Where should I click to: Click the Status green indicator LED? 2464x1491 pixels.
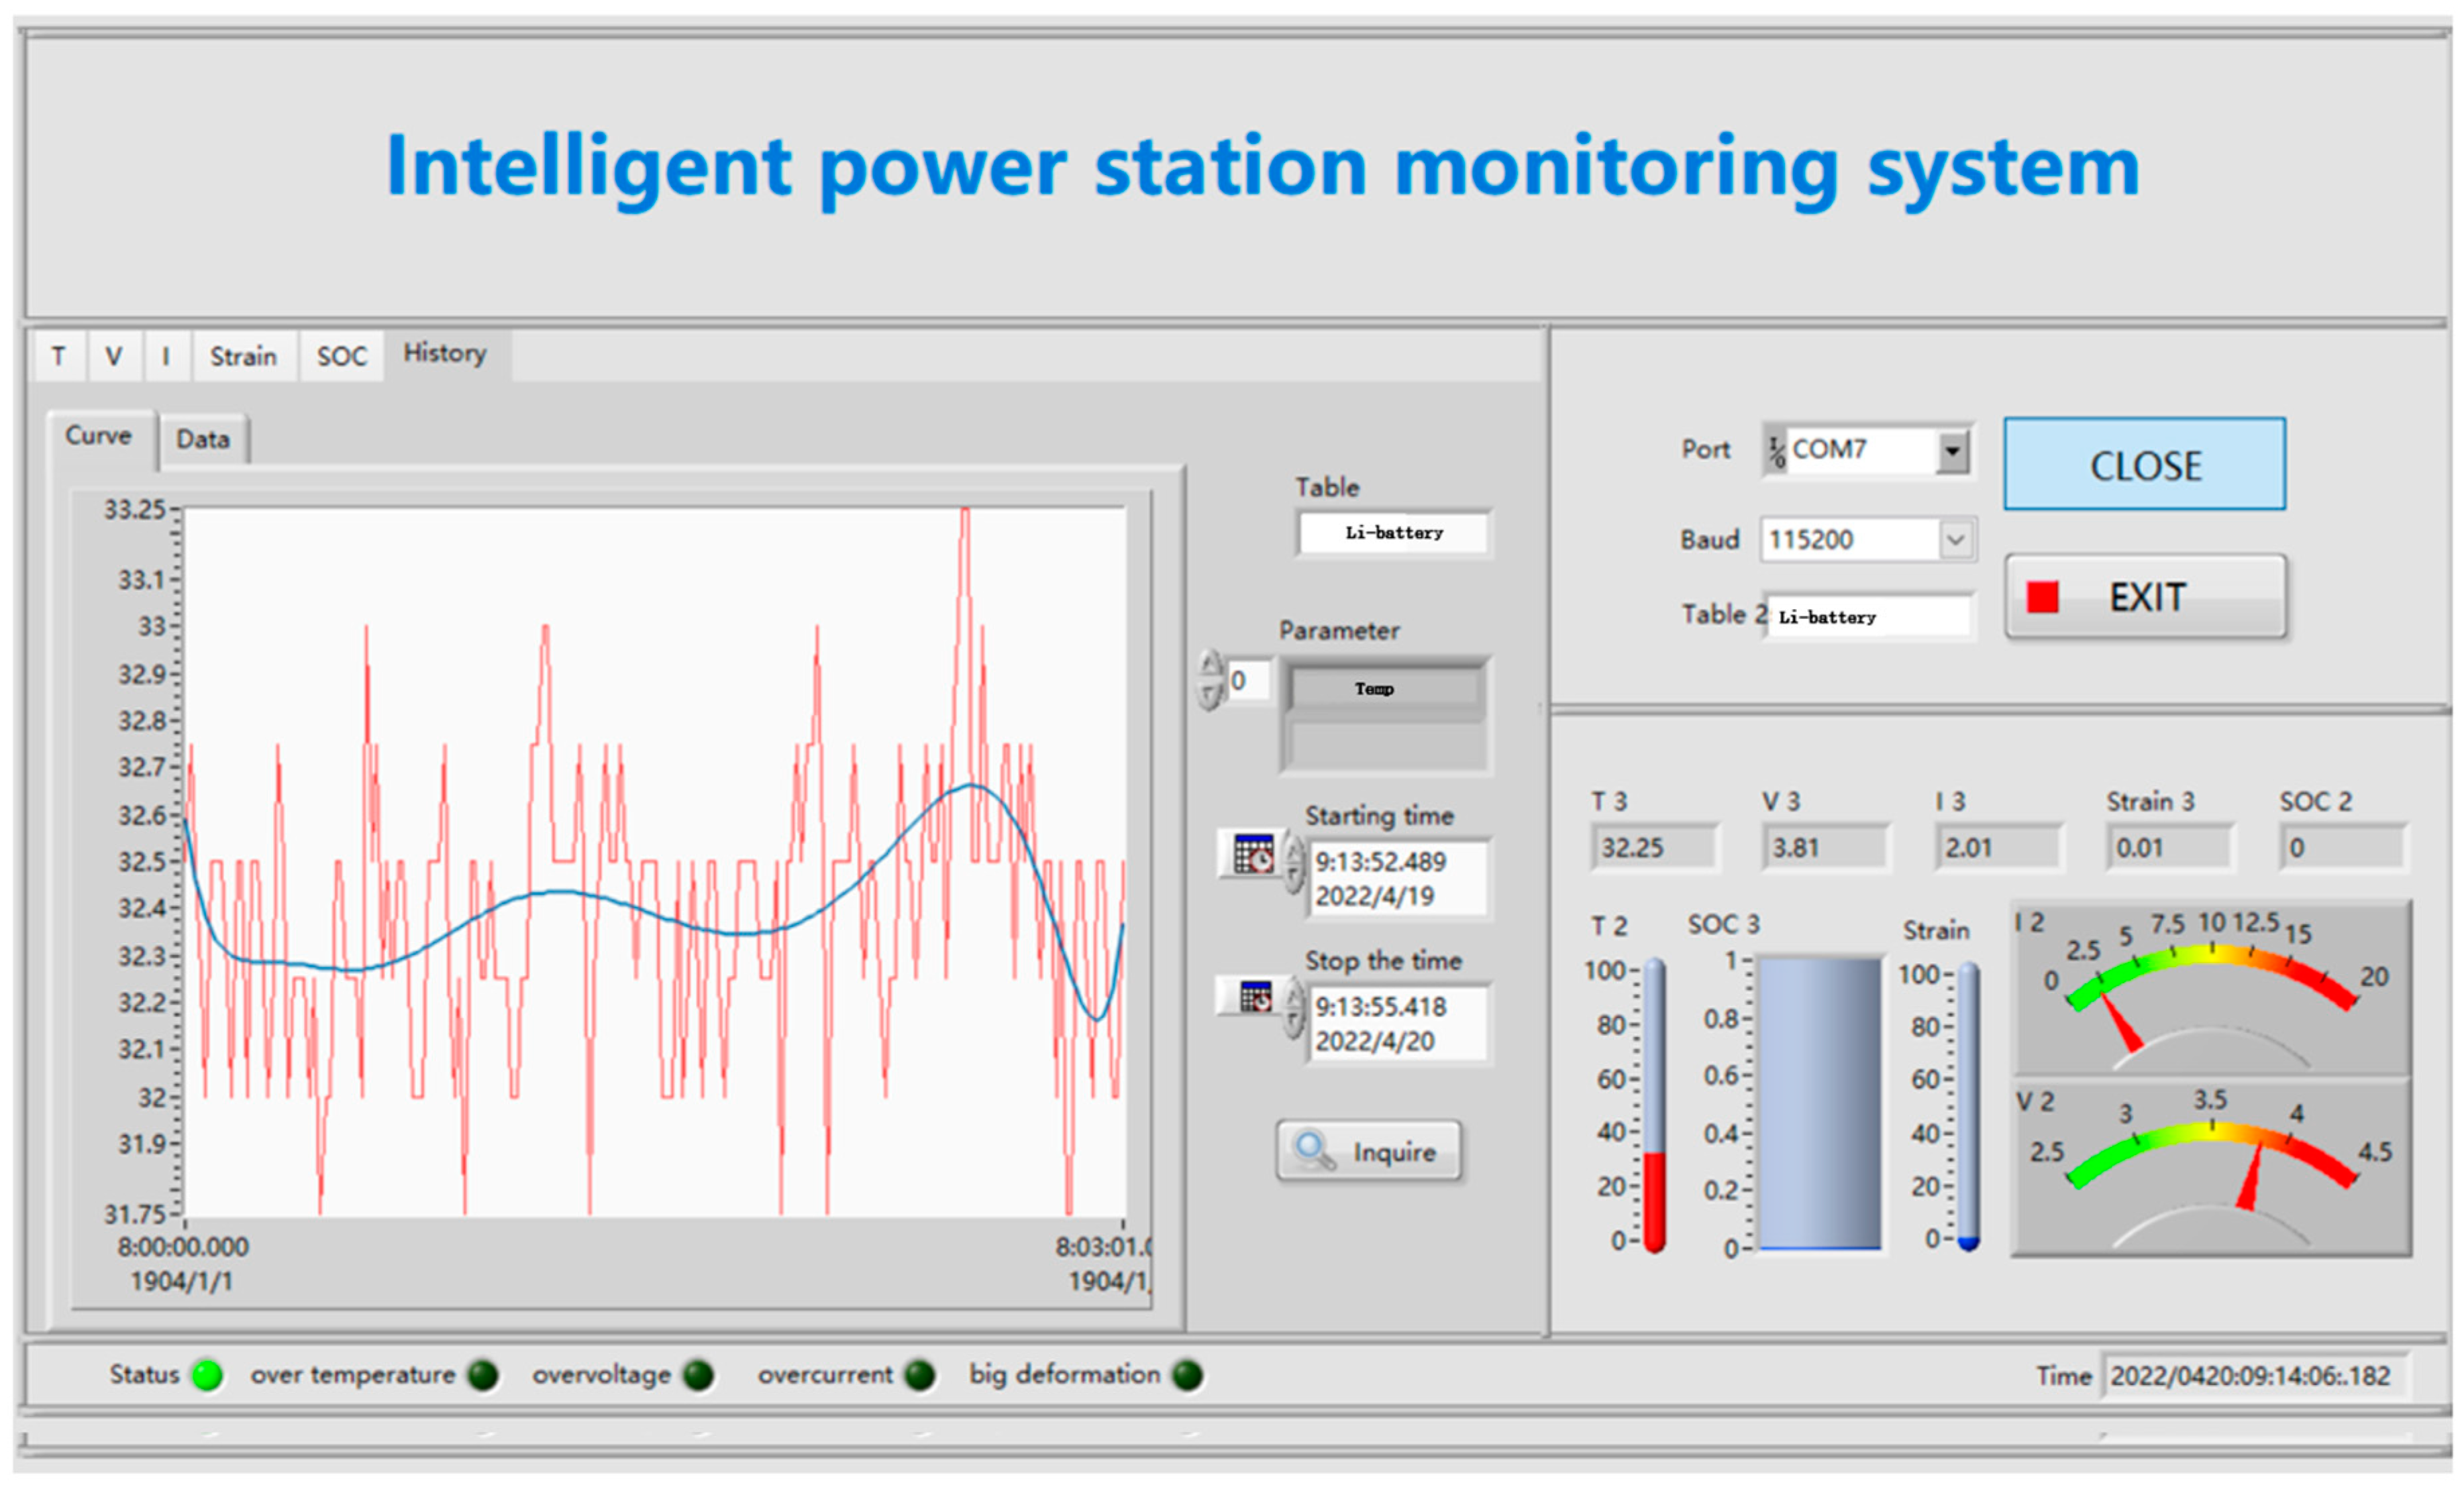pos(207,1375)
